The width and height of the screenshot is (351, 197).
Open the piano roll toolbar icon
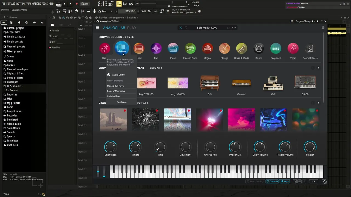coord(70,11)
